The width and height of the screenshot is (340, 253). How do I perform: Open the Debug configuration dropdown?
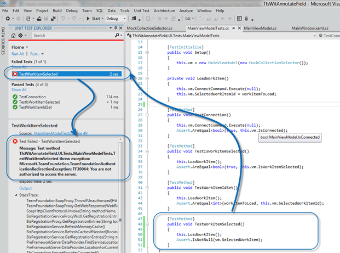[124, 19]
